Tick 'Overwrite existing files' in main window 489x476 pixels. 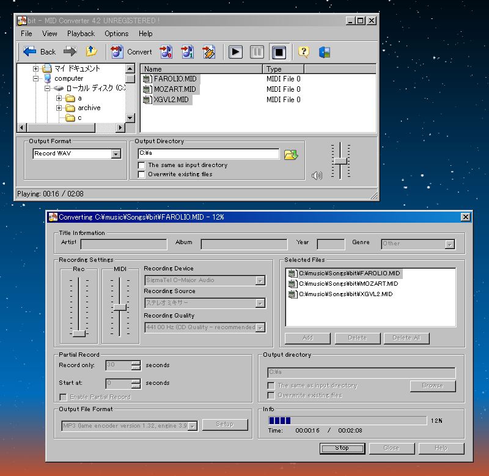(x=142, y=174)
